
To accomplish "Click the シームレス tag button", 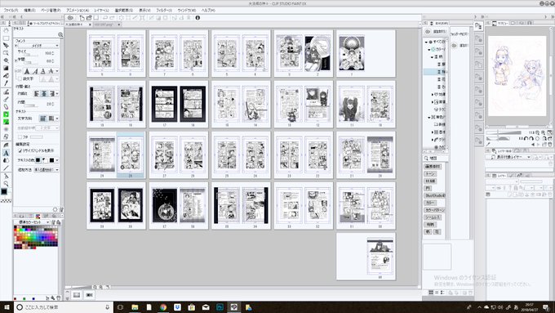I will pyautogui.click(x=433, y=217).
